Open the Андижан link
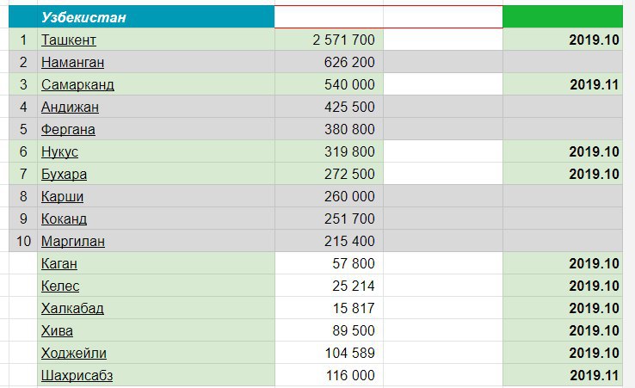This screenshot has width=635, height=388. (x=70, y=107)
